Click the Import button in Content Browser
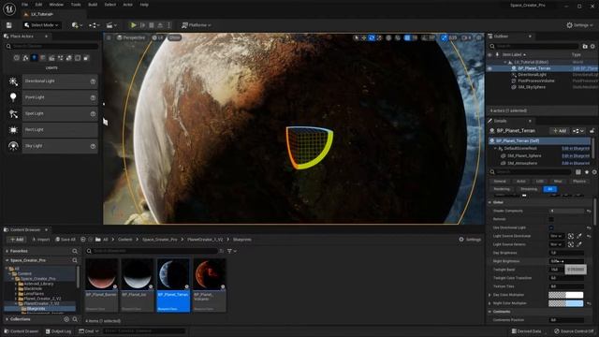Viewport: 599px width, 337px height. pyautogui.click(x=41, y=240)
